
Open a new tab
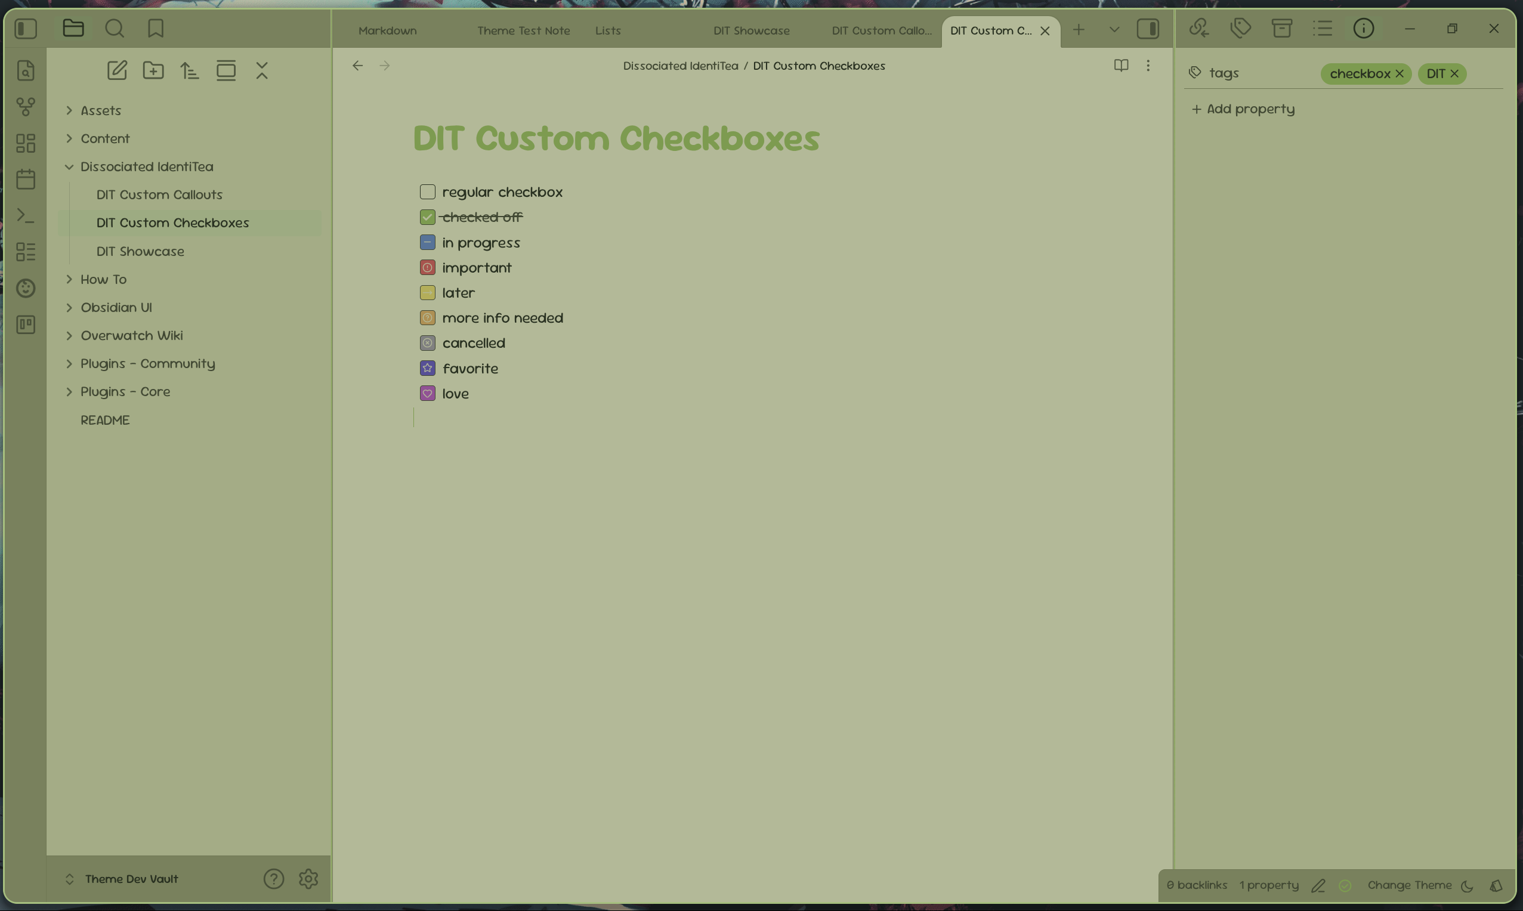pyautogui.click(x=1079, y=29)
